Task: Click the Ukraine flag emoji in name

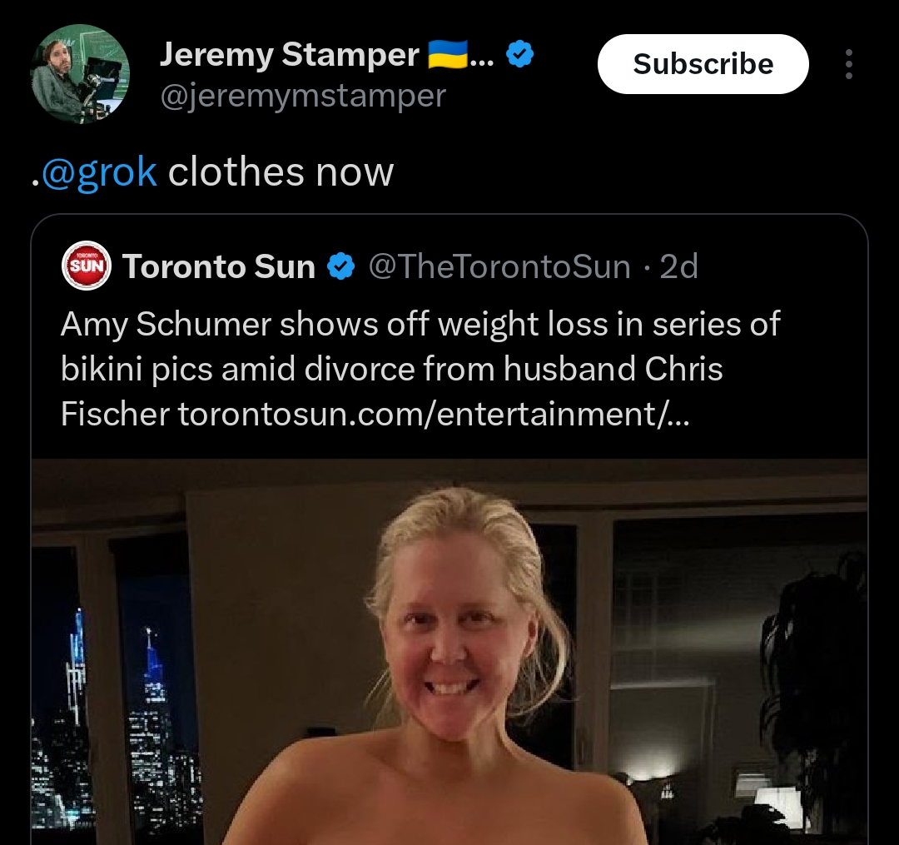Action: click(x=448, y=54)
